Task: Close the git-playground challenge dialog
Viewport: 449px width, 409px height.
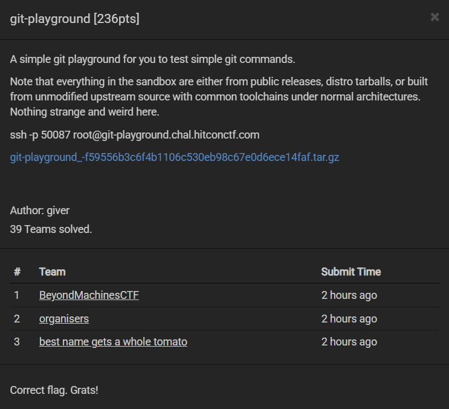Action: 434,17
